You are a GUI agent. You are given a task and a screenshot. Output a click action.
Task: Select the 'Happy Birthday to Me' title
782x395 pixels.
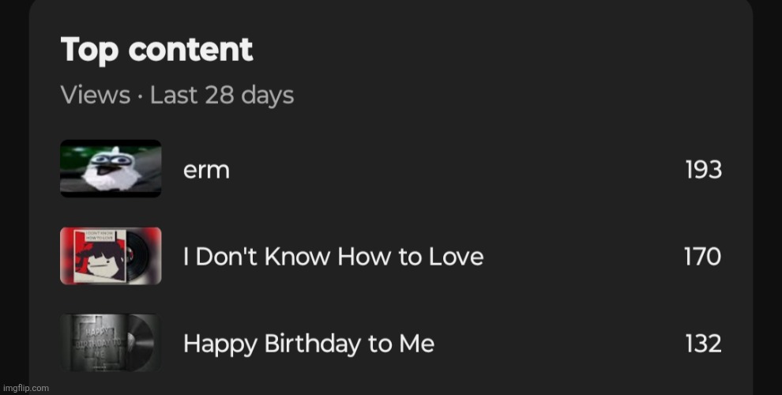(309, 344)
